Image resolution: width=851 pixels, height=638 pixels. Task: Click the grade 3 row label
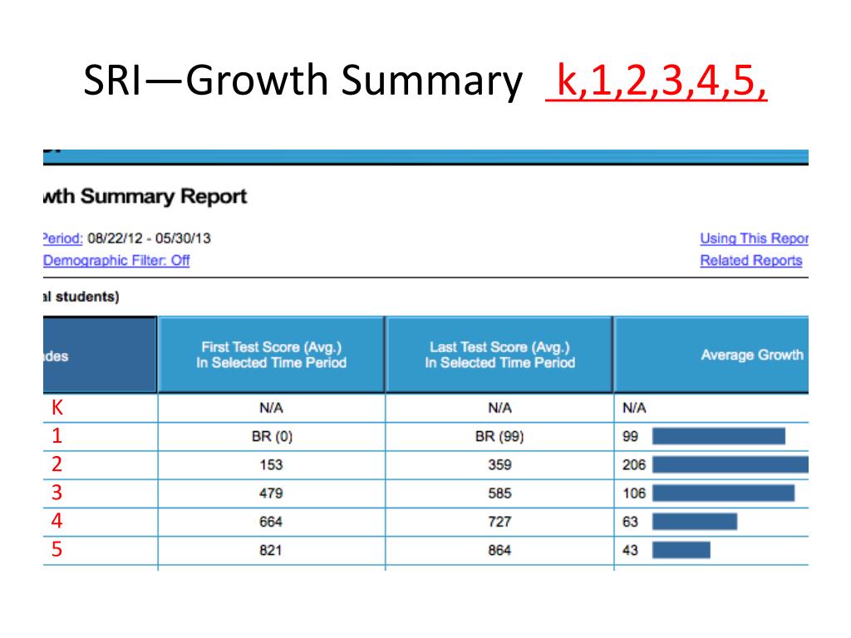tap(57, 493)
